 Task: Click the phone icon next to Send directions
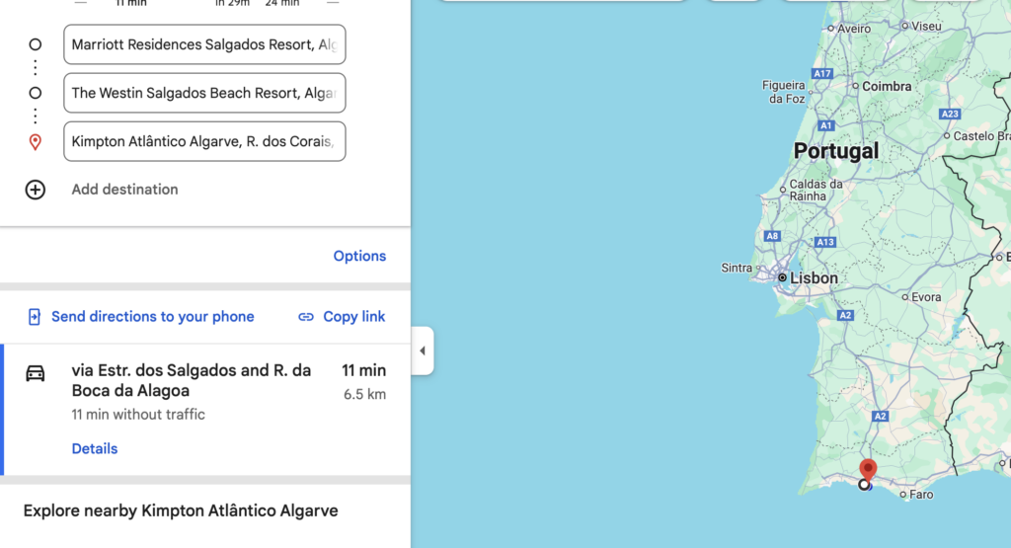coord(35,317)
